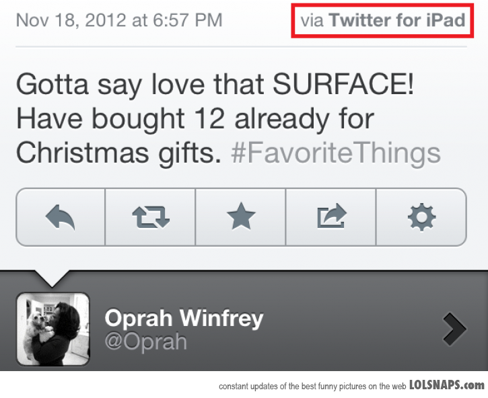Click the "Have bought 12 already for" line
Viewport: 488px width, 398px height.
coord(195,119)
